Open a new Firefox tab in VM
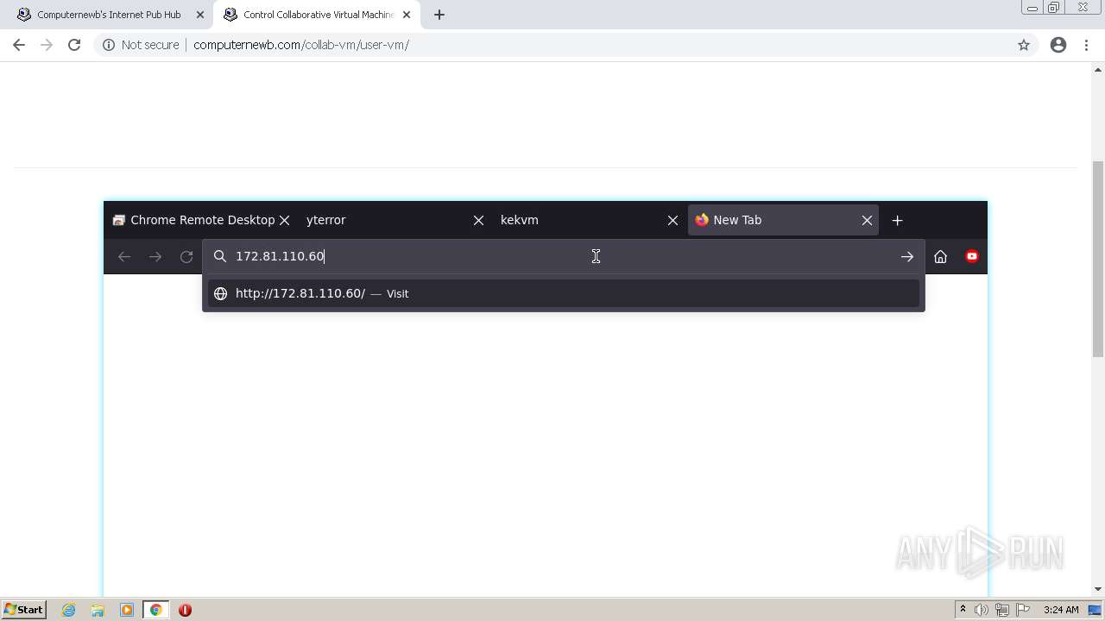 click(898, 220)
